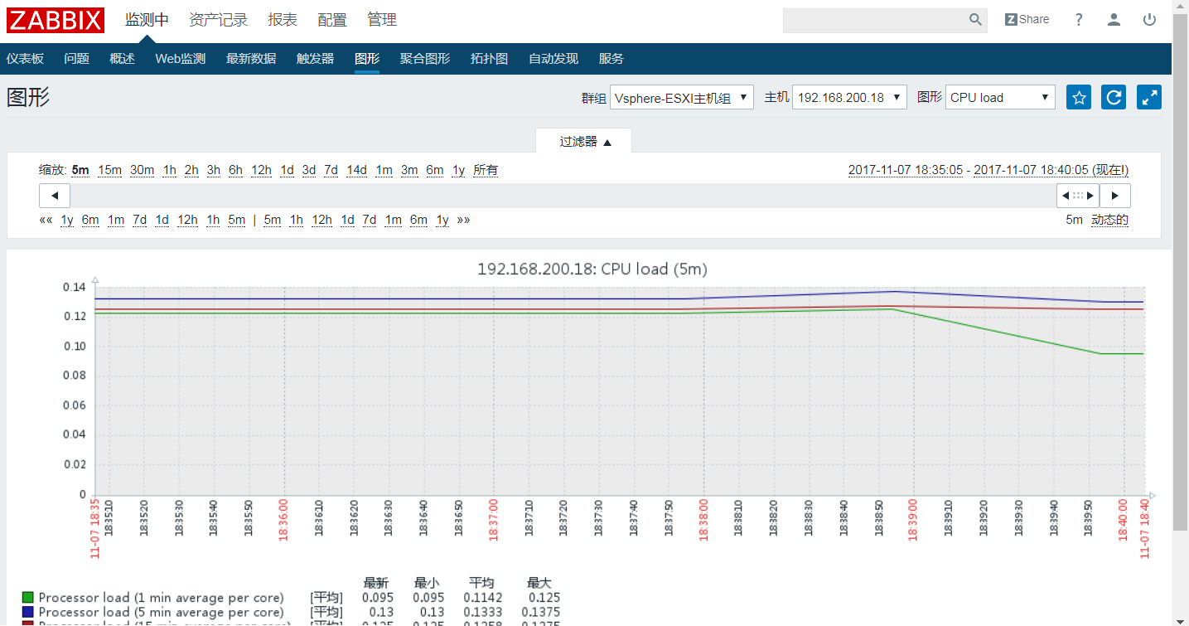
Task: Click the graph title 192.168.200.18: CPU load (5m)
Action: pyautogui.click(x=592, y=269)
